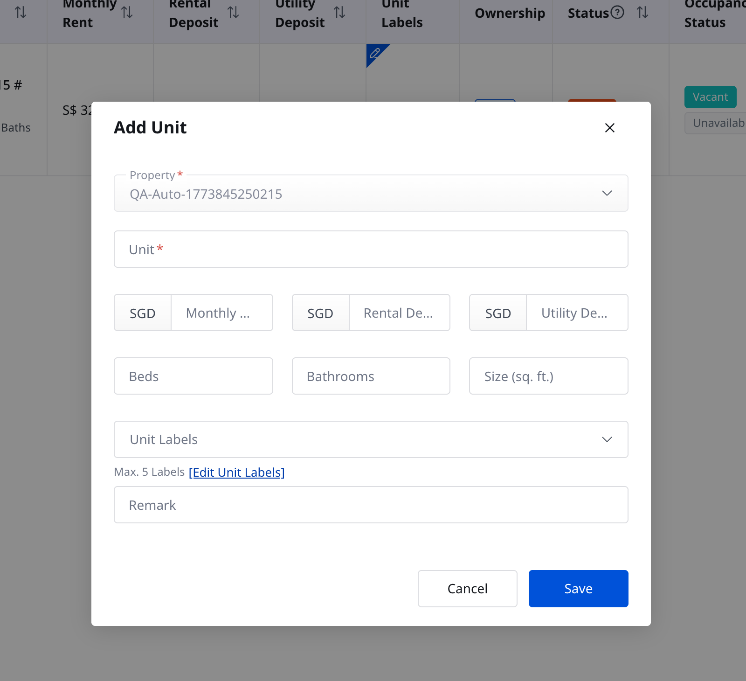This screenshot has height=681, width=746.
Task: Click the SGD prefix of Monthly rent
Action: coord(143,313)
